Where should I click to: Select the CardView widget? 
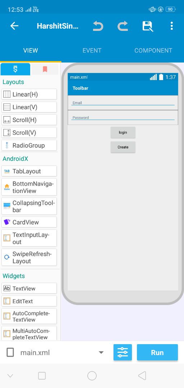[x=29, y=222]
